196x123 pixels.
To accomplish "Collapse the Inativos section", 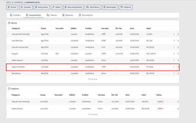I will coord(9,88).
